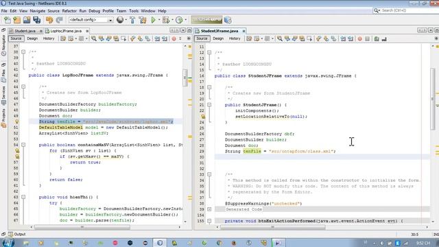Show History view in StudentJFrame editor

pyautogui.click(x=235, y=38)
